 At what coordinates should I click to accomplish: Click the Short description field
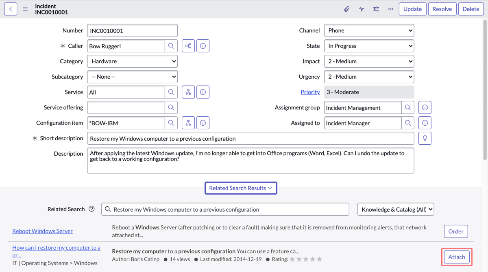(251, 138)
